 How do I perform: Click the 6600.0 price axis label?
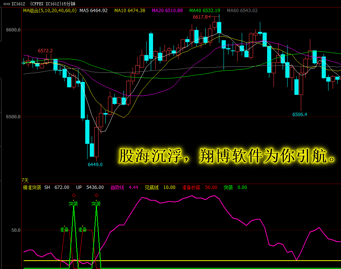click(x=13, y=30)
